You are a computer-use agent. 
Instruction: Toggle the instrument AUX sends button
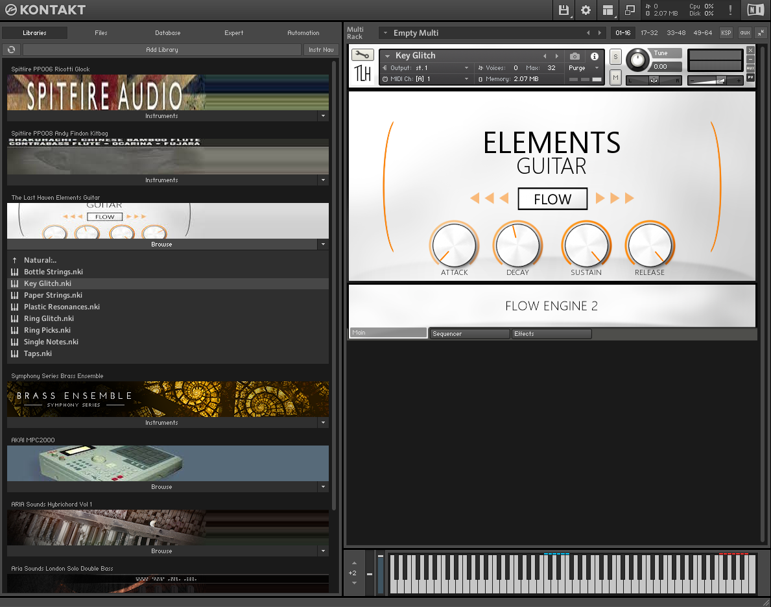750,68
